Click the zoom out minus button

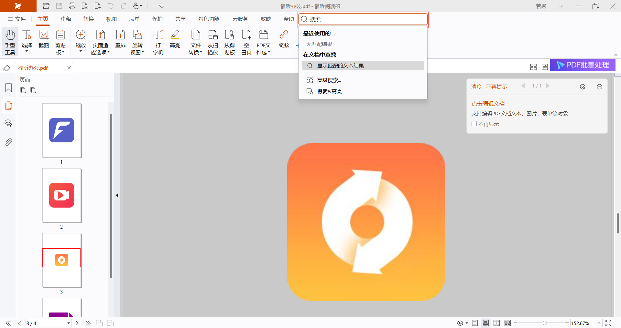[x=516, y=323]
